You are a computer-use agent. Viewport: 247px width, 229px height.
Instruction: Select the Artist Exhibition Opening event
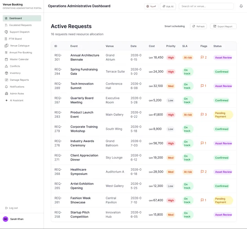(x=82, y=186)
